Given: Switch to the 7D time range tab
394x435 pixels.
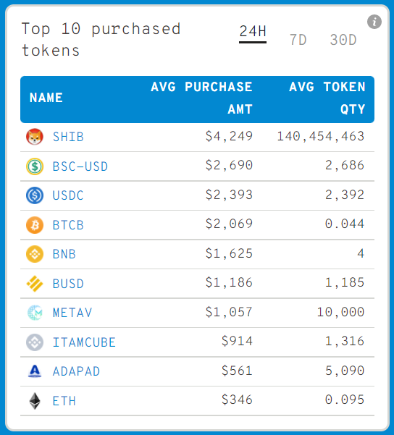Looking at the screenshot, I should click(298, 40).
